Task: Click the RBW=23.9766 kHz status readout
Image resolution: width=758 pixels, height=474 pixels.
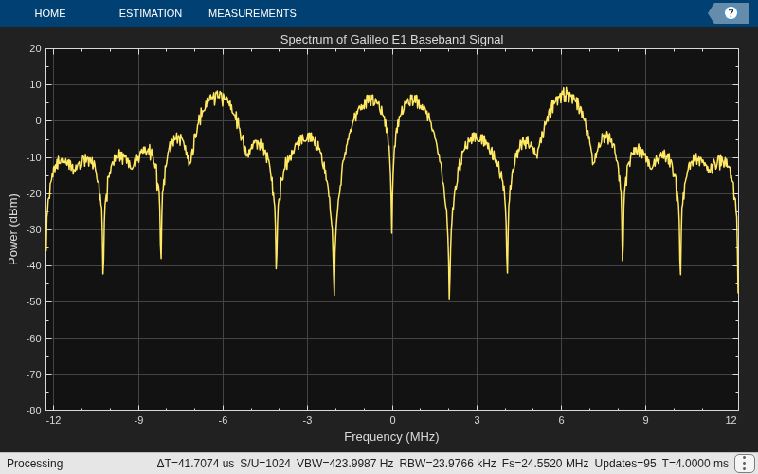Action: [447, 464]
